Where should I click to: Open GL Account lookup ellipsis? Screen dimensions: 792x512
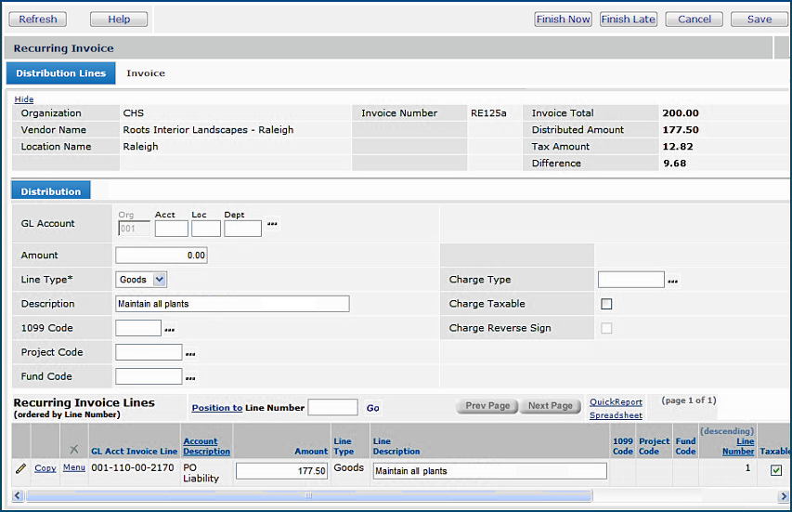pyautogui.click(x=272, y=224)
